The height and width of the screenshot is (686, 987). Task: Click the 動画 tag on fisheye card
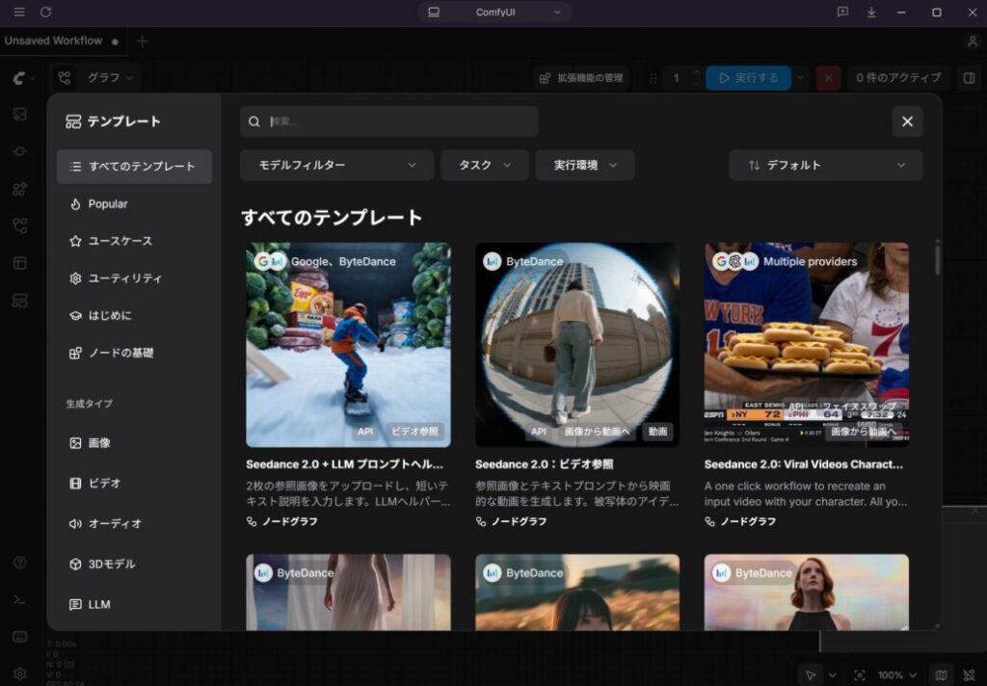click(x=657, y=432)
